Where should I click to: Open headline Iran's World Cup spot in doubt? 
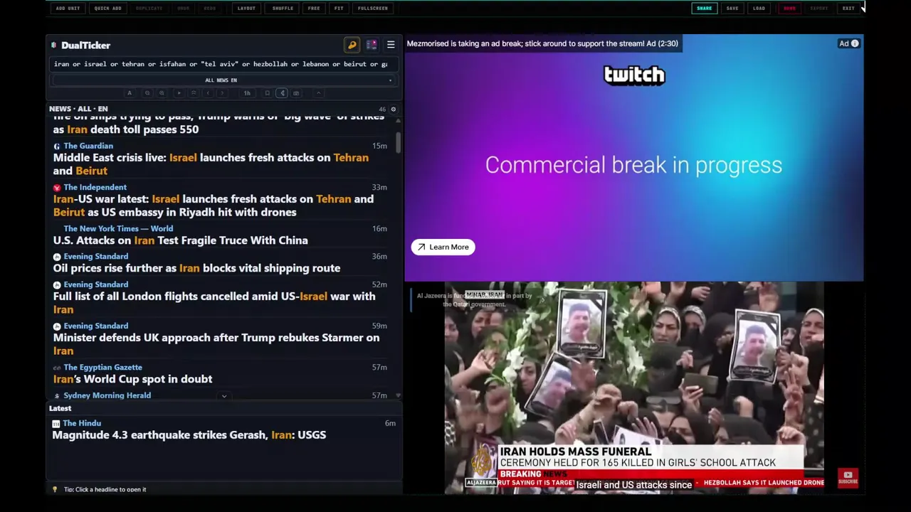pyautogui.click(x=132, y=379)
